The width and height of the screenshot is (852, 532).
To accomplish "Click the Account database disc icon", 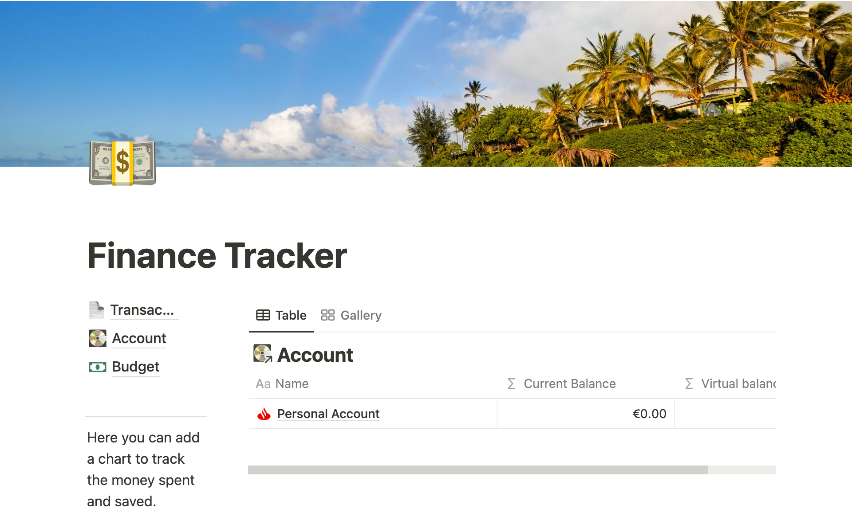I will coord(263,354).
